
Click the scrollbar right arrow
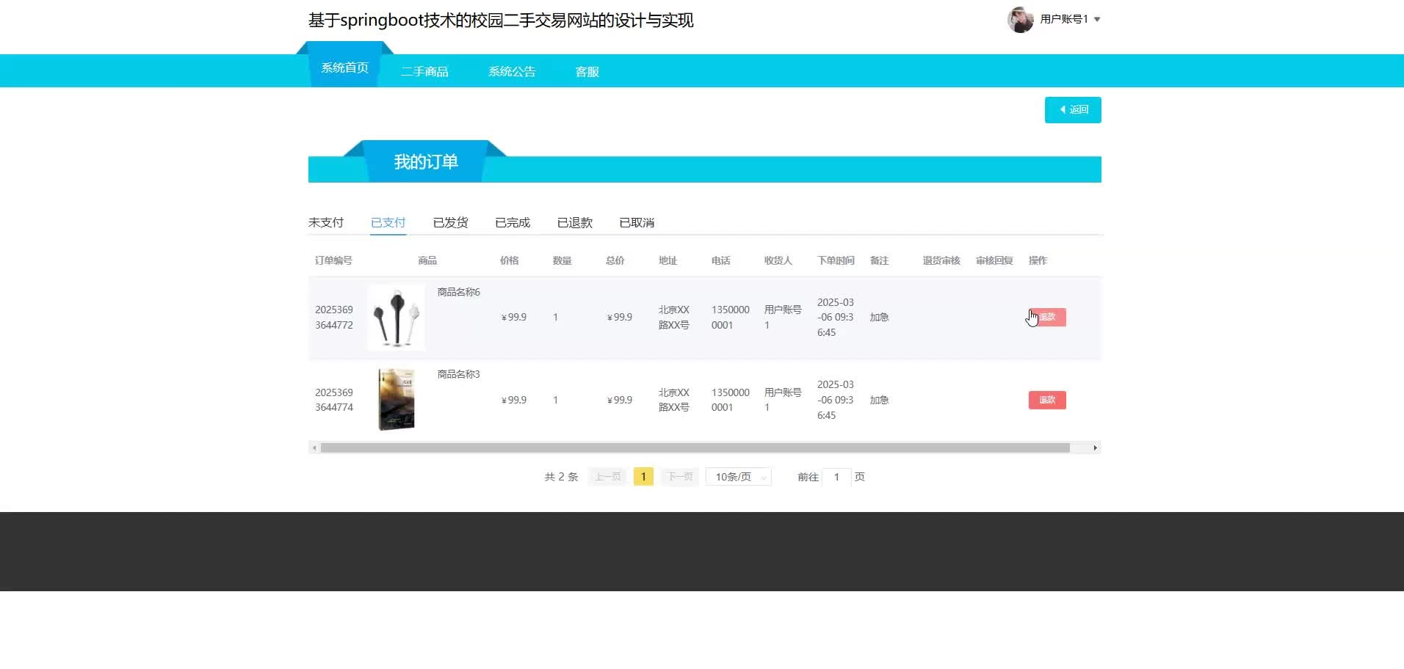(x=1095, y=447)
